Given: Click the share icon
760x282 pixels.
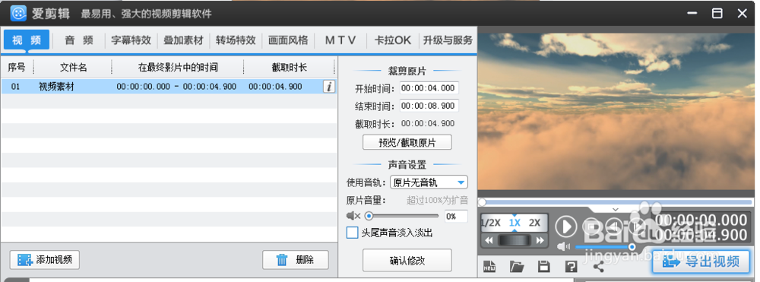Looking at the screenshot, I should pyautogui.click(x=599, y=266).
